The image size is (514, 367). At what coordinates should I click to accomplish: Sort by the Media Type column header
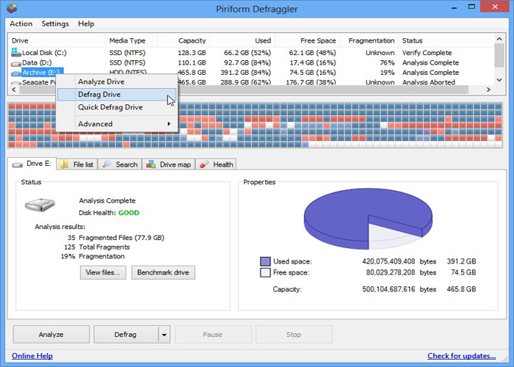point(131,40)
